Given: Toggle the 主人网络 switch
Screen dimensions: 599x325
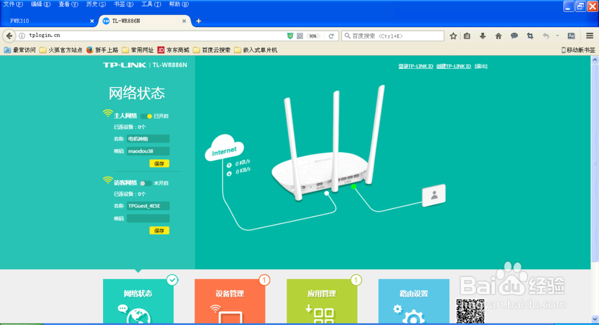Looking at the screenshot, I should pyautogui.click(x=146, y=116).
